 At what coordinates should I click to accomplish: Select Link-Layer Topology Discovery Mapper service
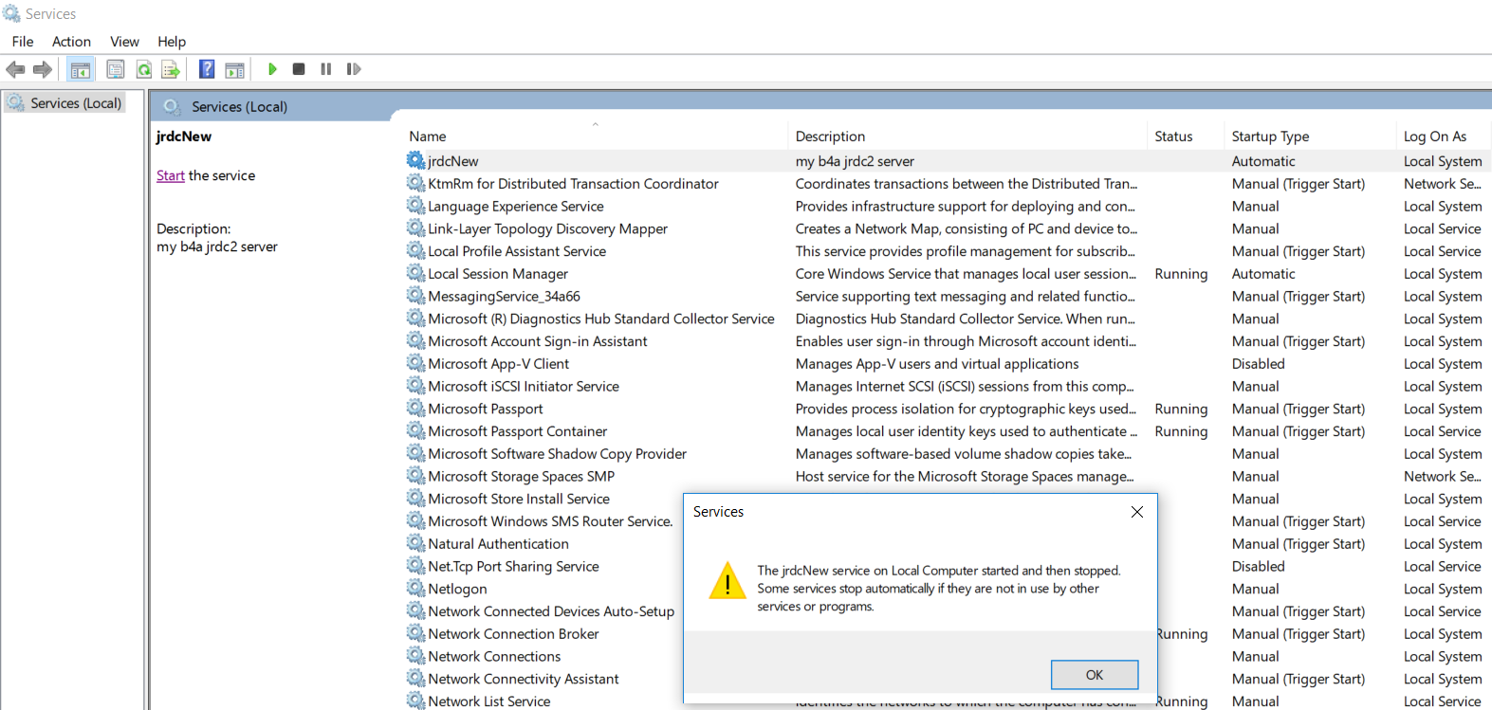(547, 228)
